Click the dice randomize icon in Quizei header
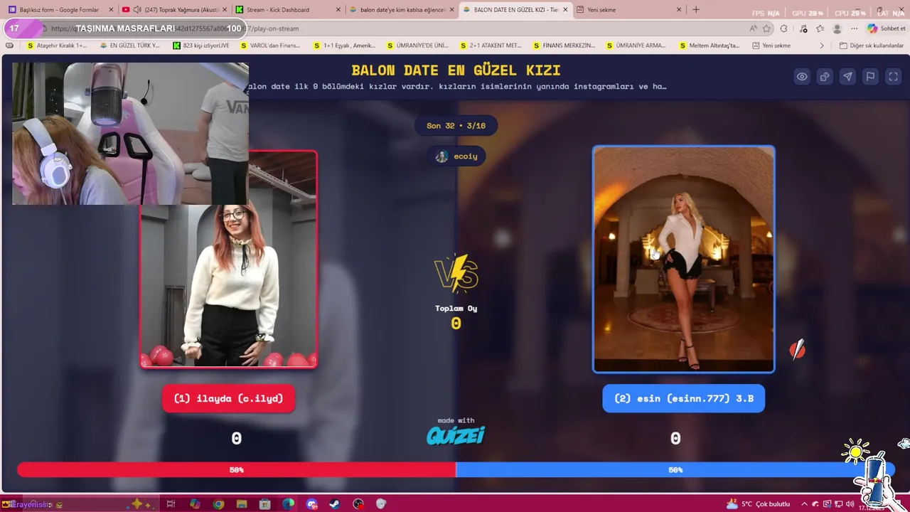Viewport: 910px width, 512px height. 825,77
